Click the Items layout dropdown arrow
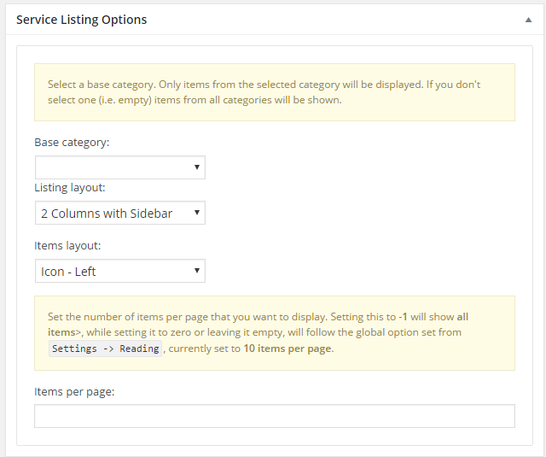Screen dimensions: 546x457 tap(197, 271)
